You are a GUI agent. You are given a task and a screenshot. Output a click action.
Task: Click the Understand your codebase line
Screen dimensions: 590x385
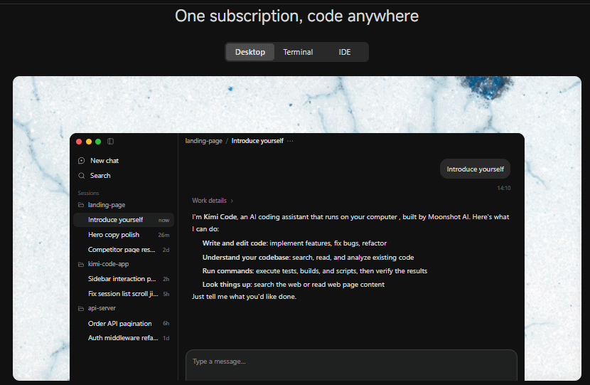(x=309, y=258)
